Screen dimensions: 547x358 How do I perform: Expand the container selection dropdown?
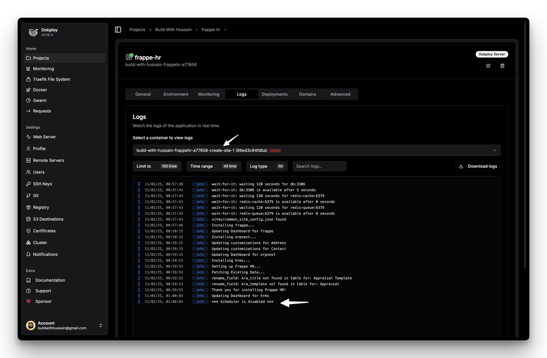316,151
